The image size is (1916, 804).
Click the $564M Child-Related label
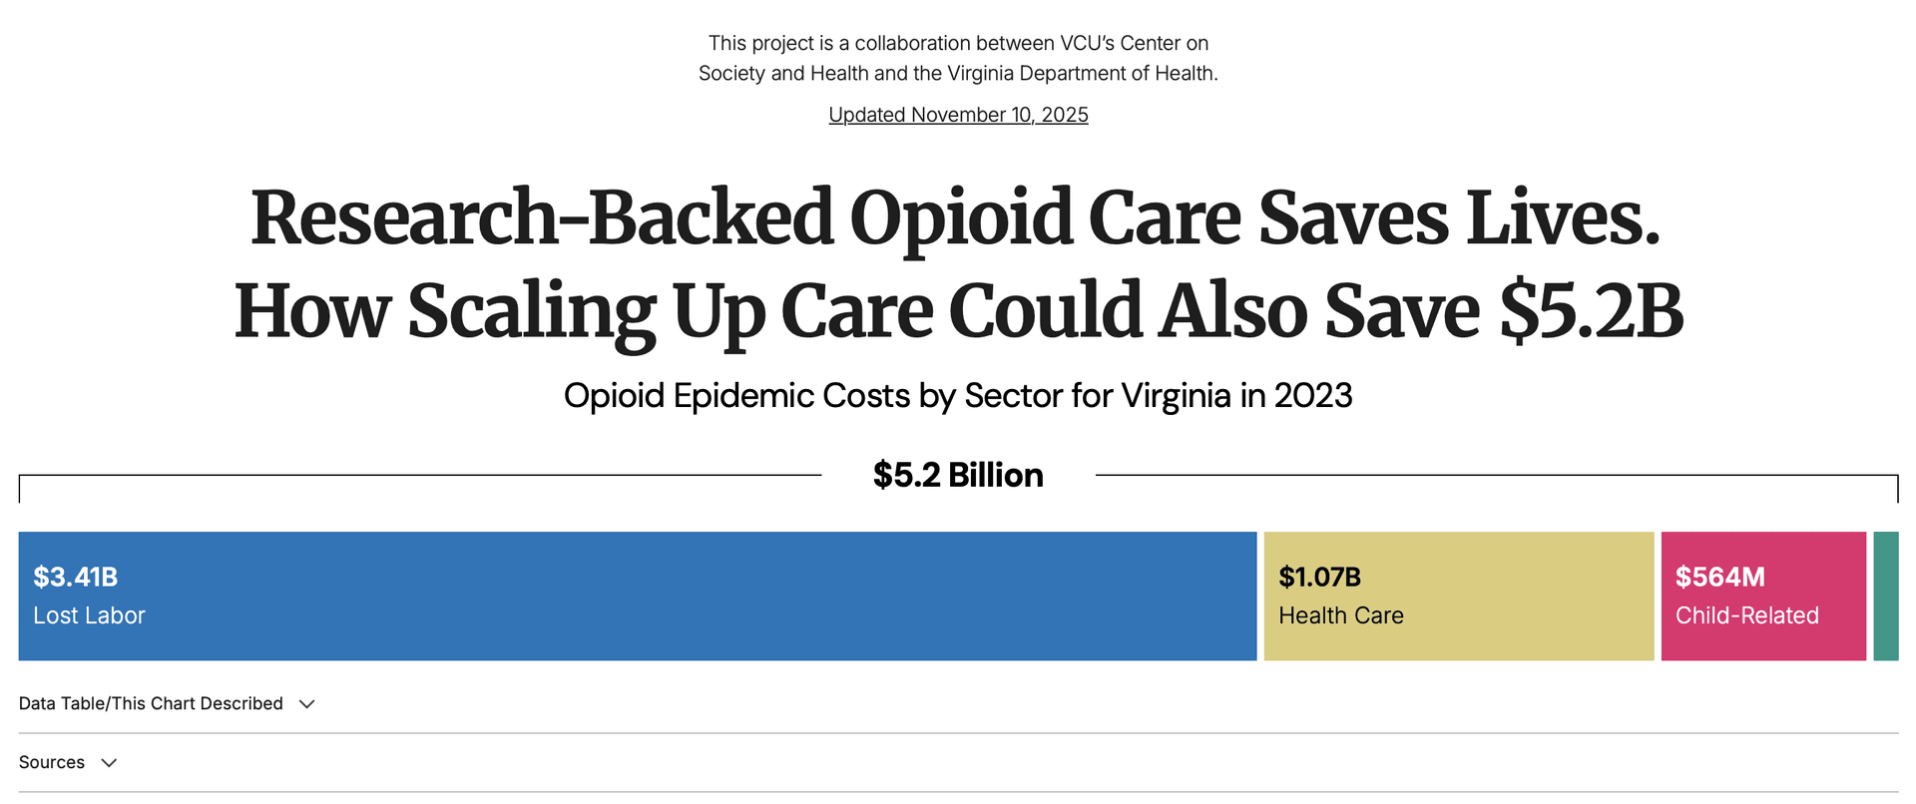coord(1719,577)
